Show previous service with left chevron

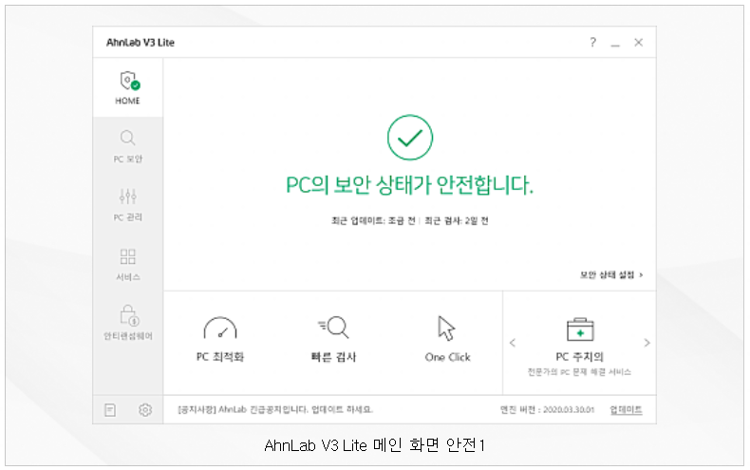coord(513,343)
